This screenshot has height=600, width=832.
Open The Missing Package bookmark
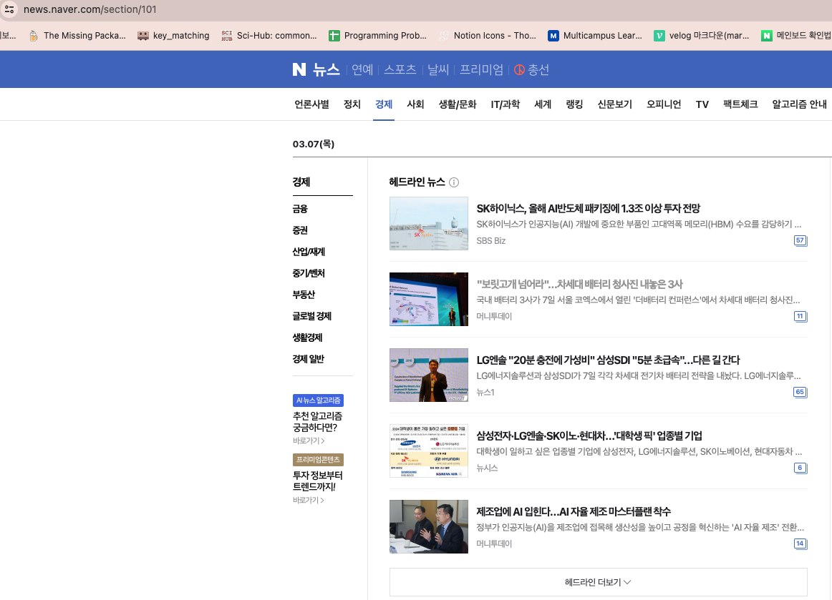coord(77,36)
